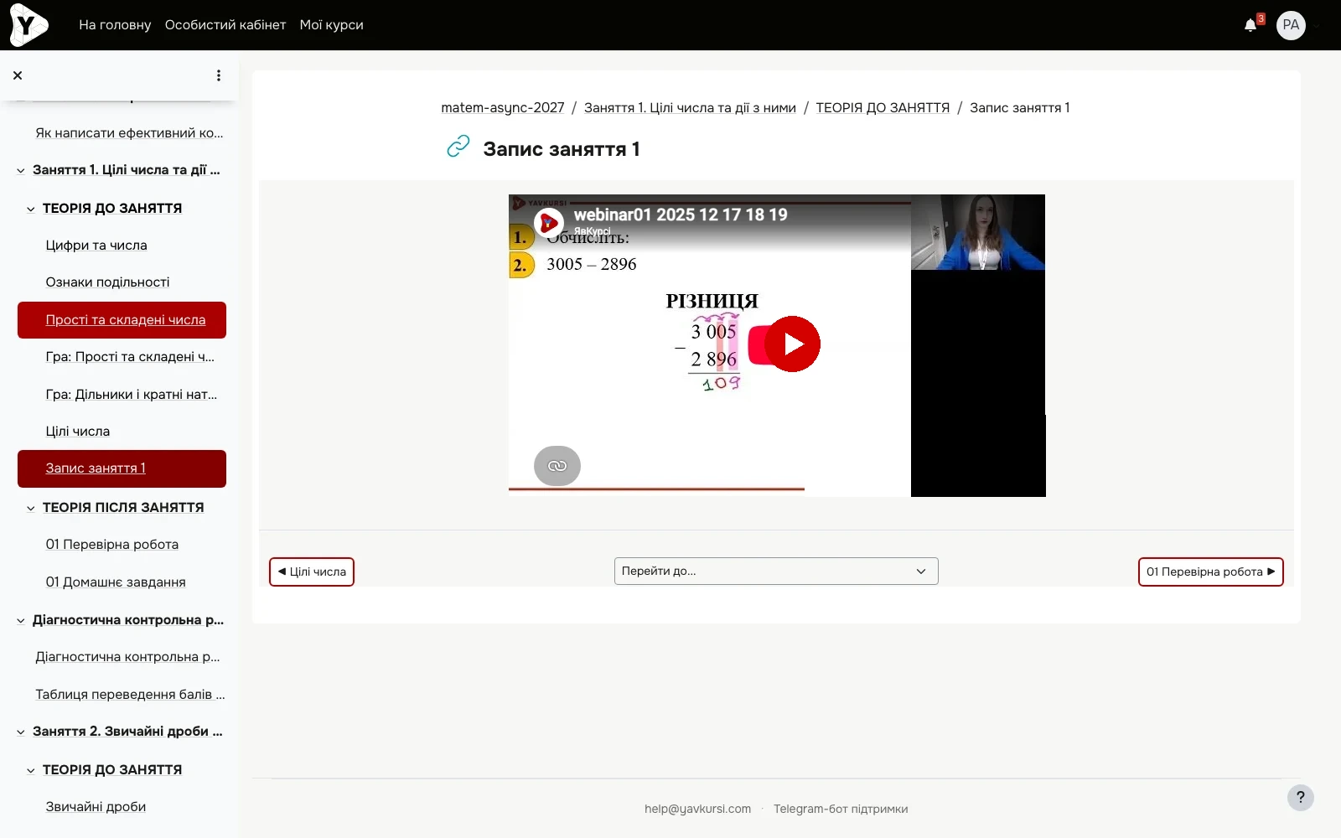The image size is (1341, 838).
Task: Open notifications bell with 3 alerts
Action: tap(1251, 24)
